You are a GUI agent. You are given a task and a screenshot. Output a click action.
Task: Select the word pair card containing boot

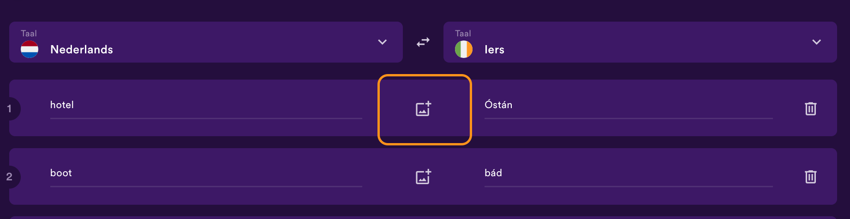coord(423,176)
